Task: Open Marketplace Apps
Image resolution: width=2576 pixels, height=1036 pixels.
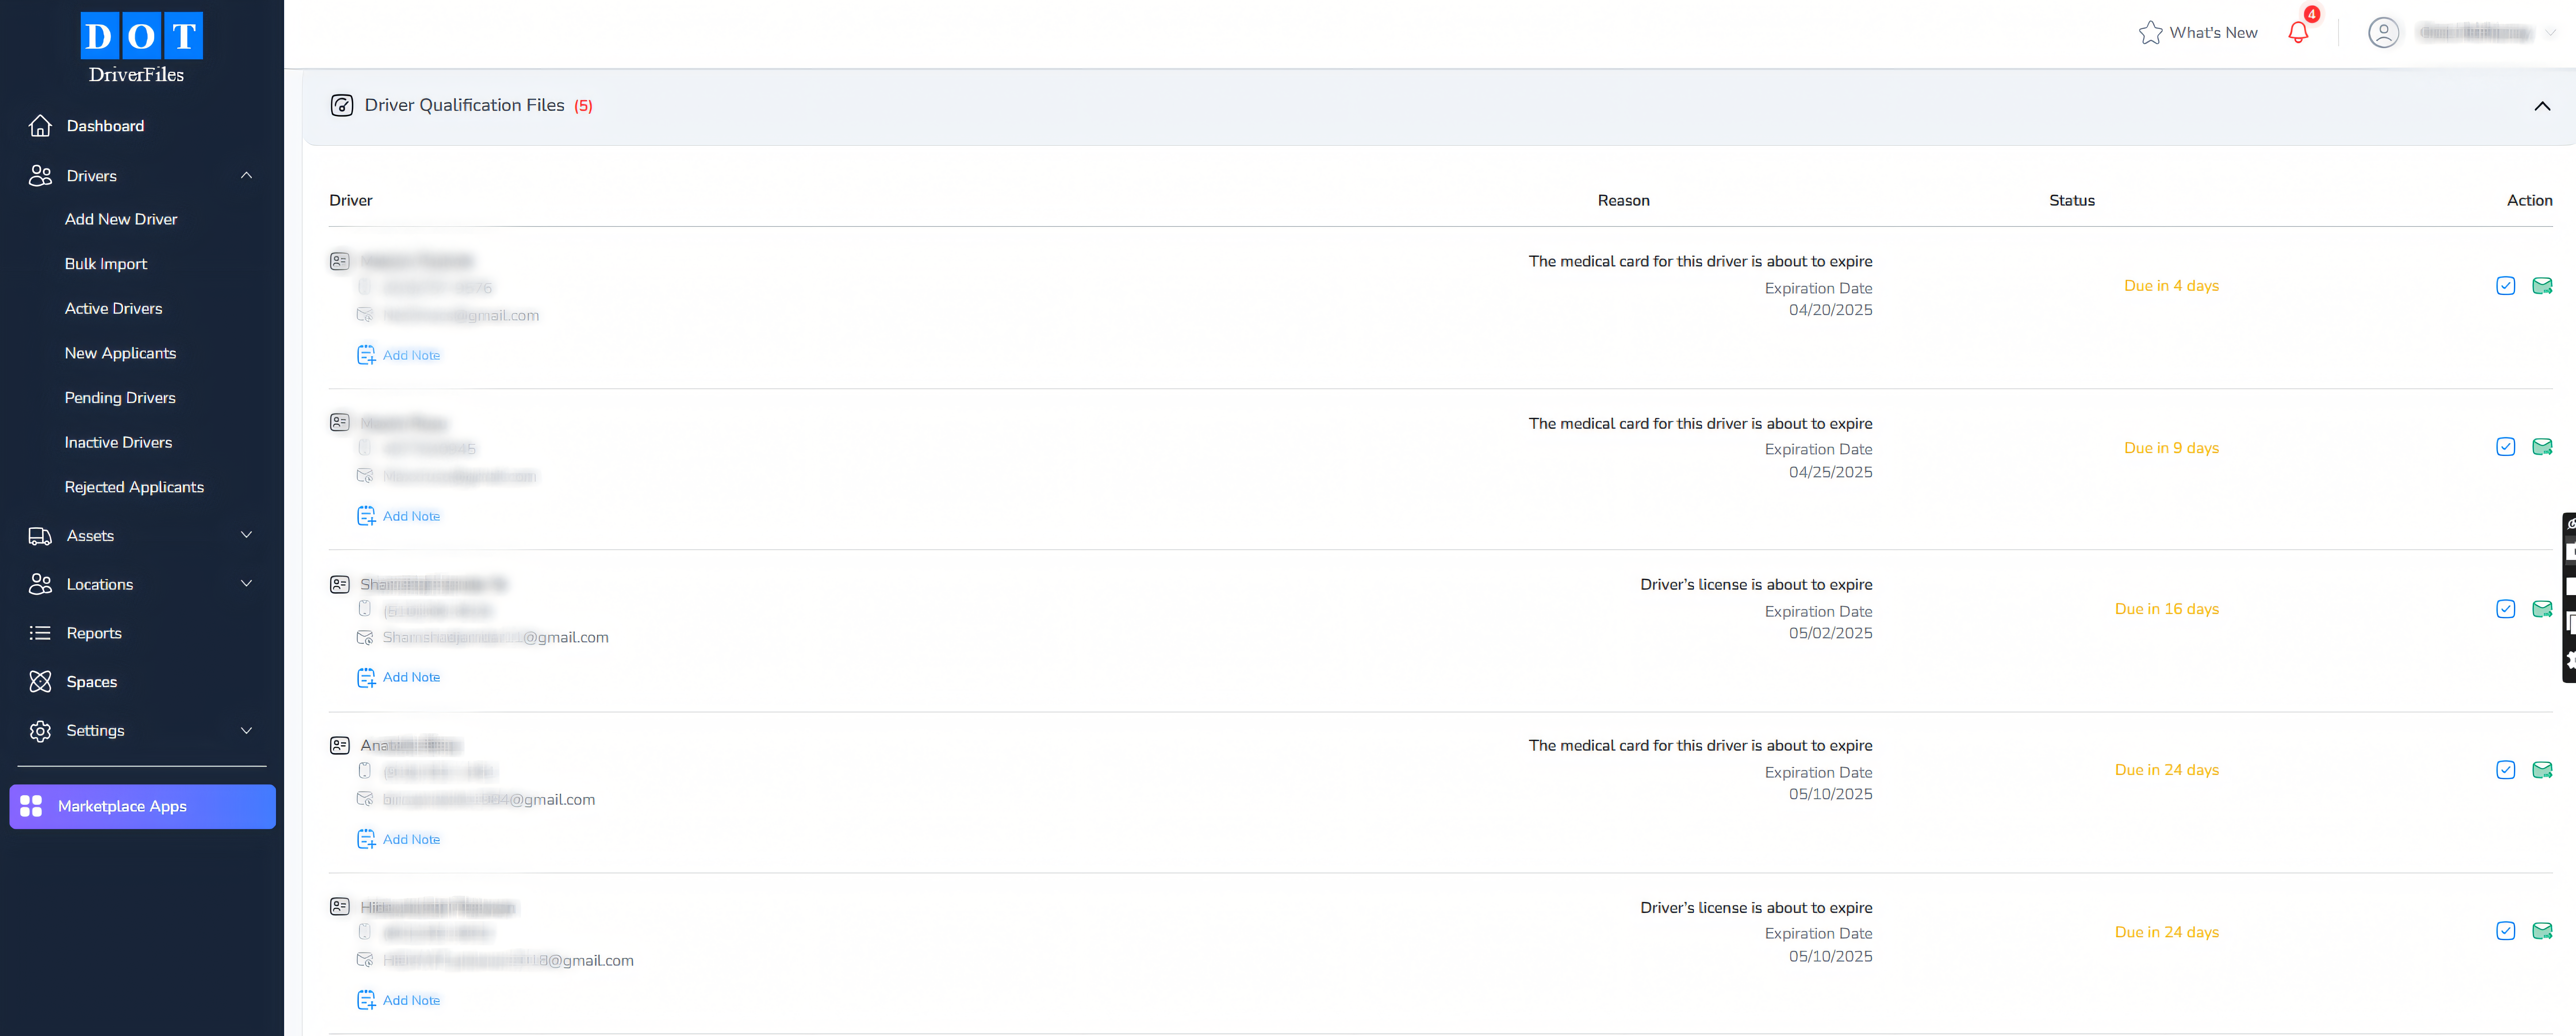Action: 142,807
